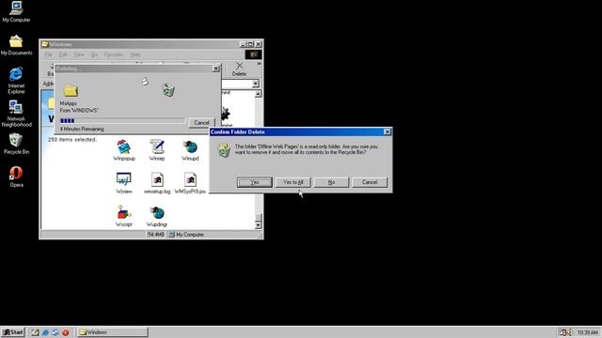The image size is (602, 338).
Task: Select the Wupdmgr file icon
Action: coord(157,213)
